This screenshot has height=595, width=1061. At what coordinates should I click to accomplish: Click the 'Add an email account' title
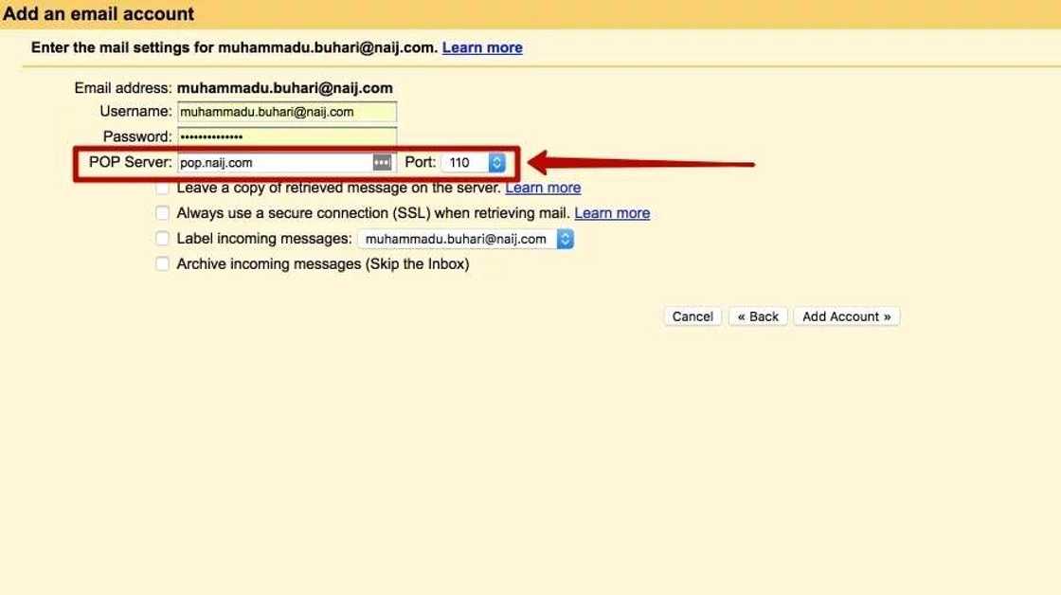99,14
